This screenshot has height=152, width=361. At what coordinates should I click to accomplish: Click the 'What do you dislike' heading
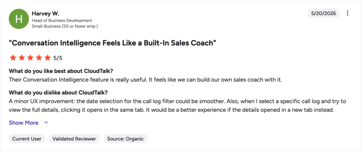[58, 92]
